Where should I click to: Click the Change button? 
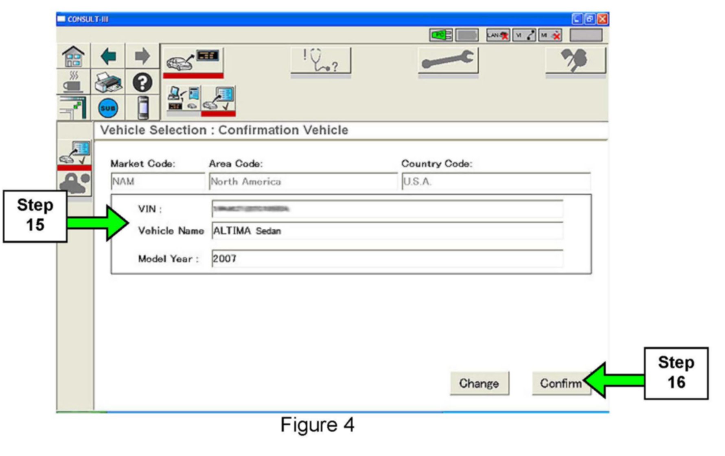(479, 383)
